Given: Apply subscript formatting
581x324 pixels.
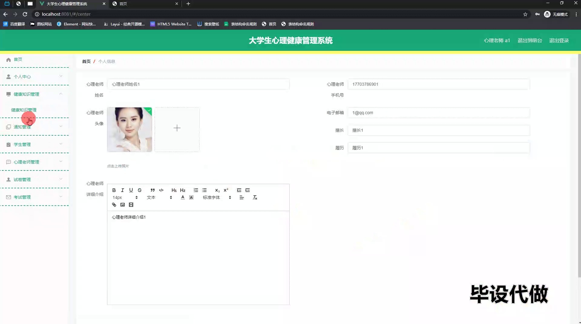Looking at the screenshot, I should click(217, 190).
